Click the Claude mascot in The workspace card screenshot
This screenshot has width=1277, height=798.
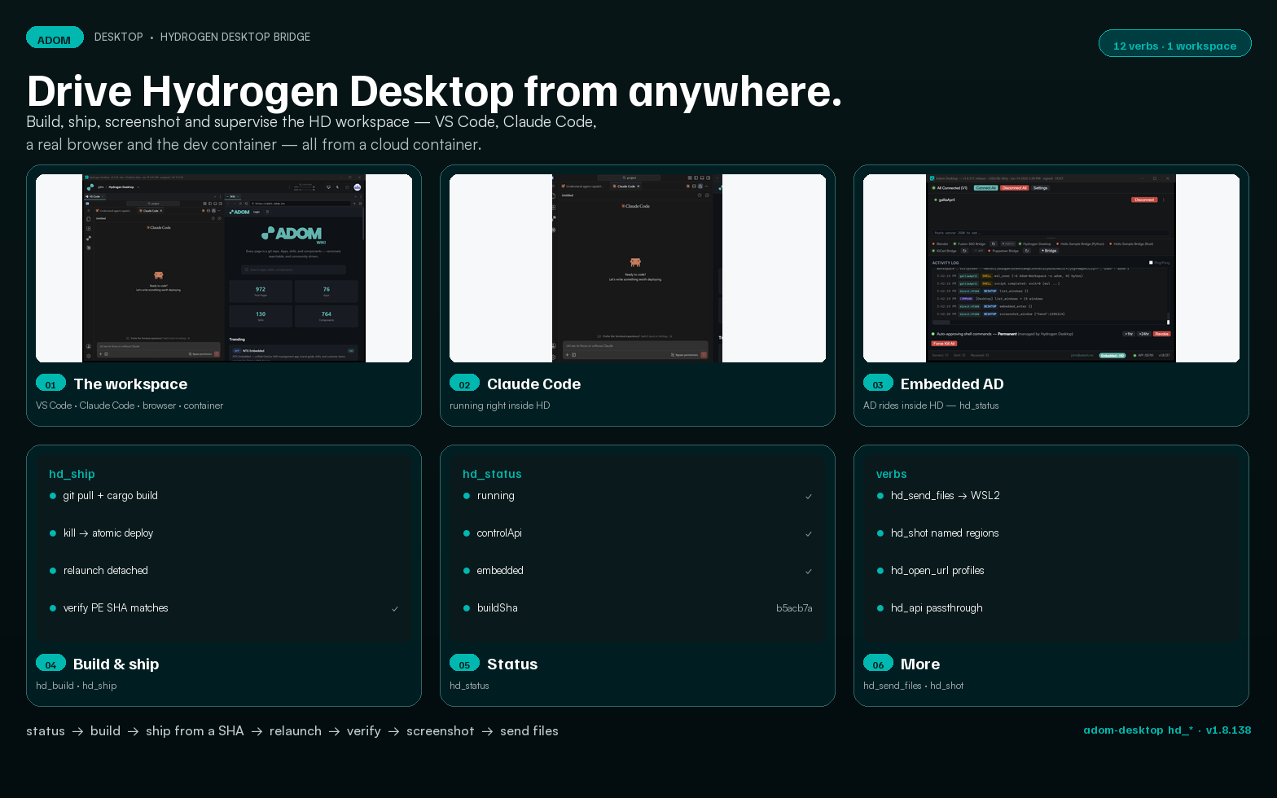coord(158,276)
